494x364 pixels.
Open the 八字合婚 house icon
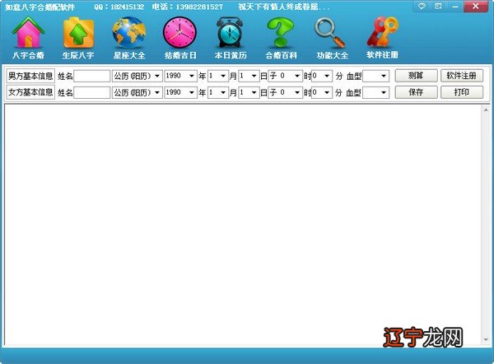(x=28, y=34)
